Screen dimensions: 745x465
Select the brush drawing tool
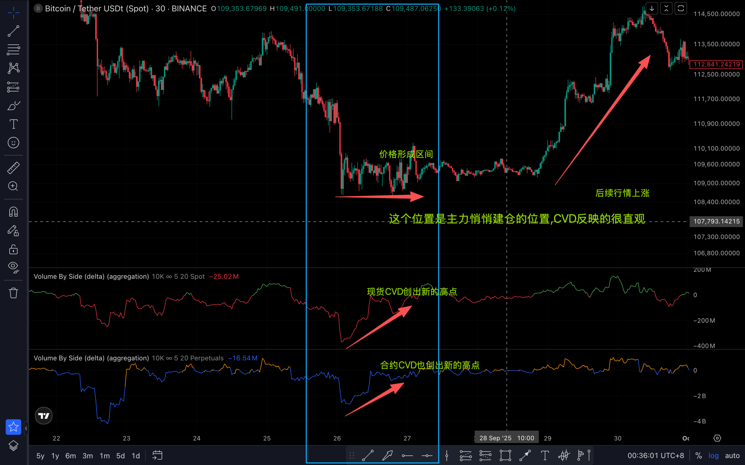click(13, 105)
